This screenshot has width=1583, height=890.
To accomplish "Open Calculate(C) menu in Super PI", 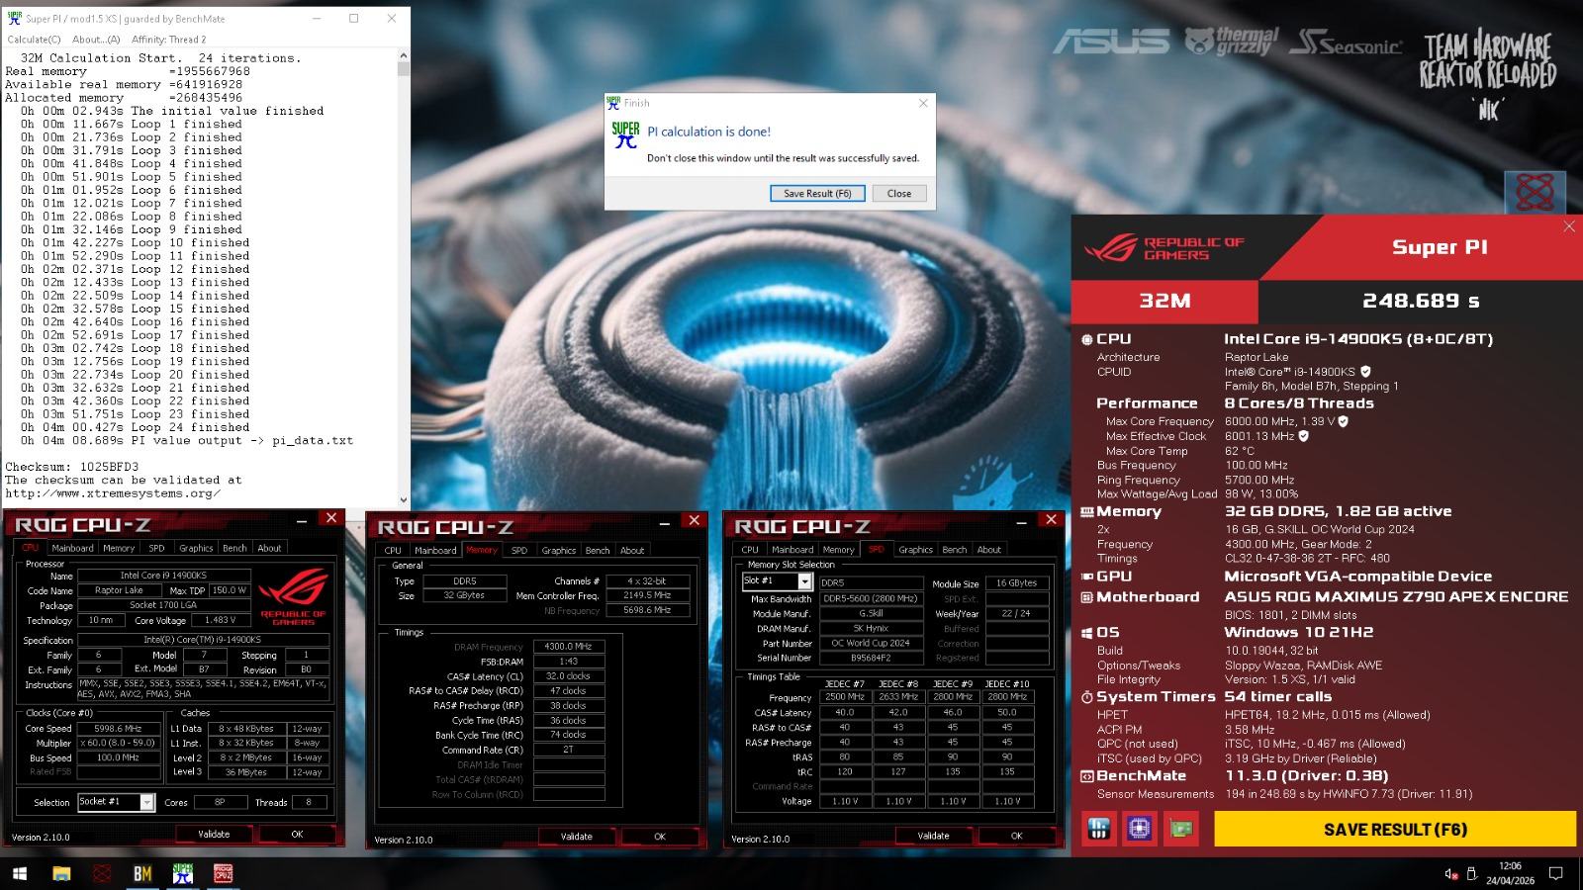I will [x=34, y=40].
